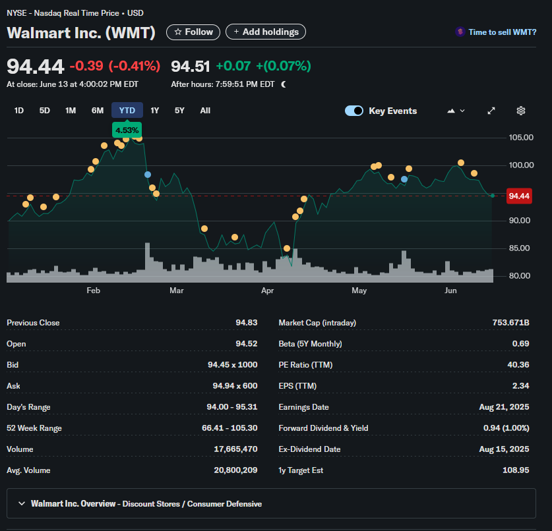This screenshot has width=552, height=531.
Task: Click the Market Cap value 753.671B
Action: [x=511, y=322]
